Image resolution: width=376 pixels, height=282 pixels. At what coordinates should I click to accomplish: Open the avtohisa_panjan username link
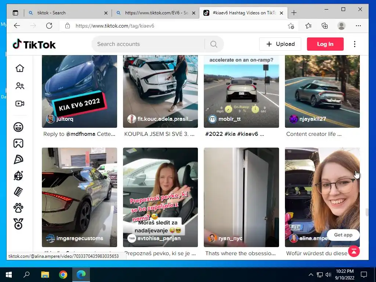point(159,238)
